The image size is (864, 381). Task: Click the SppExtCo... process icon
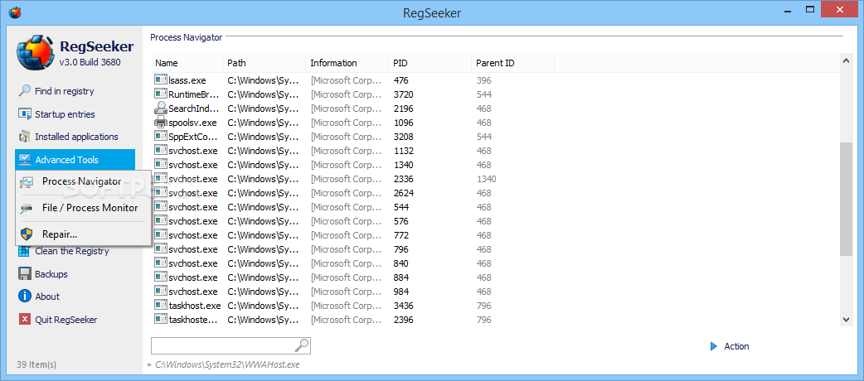(160, 137)
